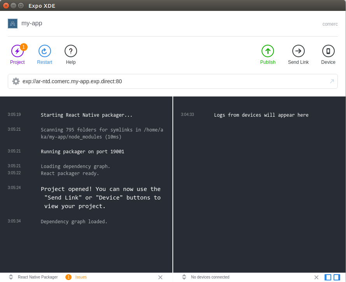Show the Issues tab
Screen dimensions: 346x282
click(x=81, y=277)
